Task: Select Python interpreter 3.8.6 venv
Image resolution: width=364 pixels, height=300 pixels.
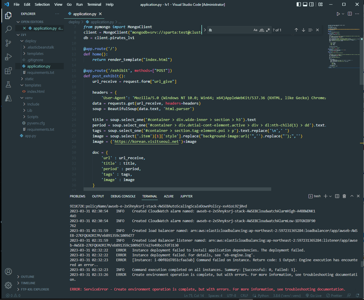Action: [x=287, y=296]
